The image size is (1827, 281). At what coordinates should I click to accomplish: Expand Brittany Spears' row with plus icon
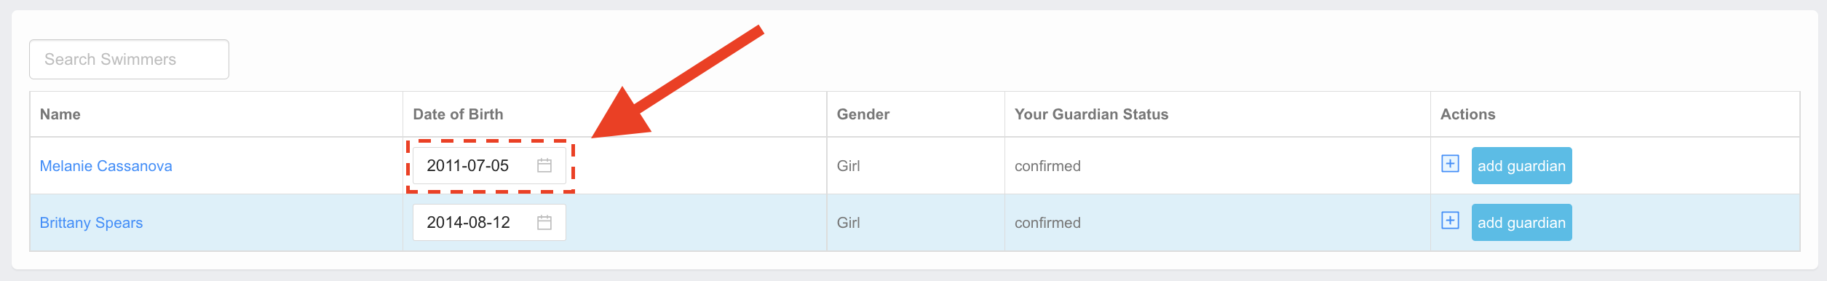tap(1450, 221)
